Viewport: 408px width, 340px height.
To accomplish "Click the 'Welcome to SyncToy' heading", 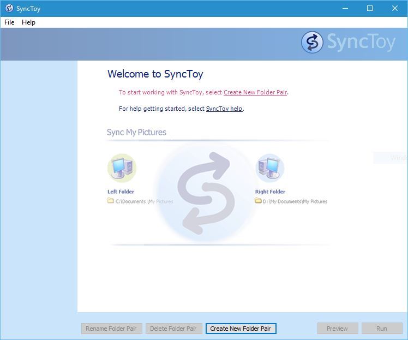I will (155, 74).
